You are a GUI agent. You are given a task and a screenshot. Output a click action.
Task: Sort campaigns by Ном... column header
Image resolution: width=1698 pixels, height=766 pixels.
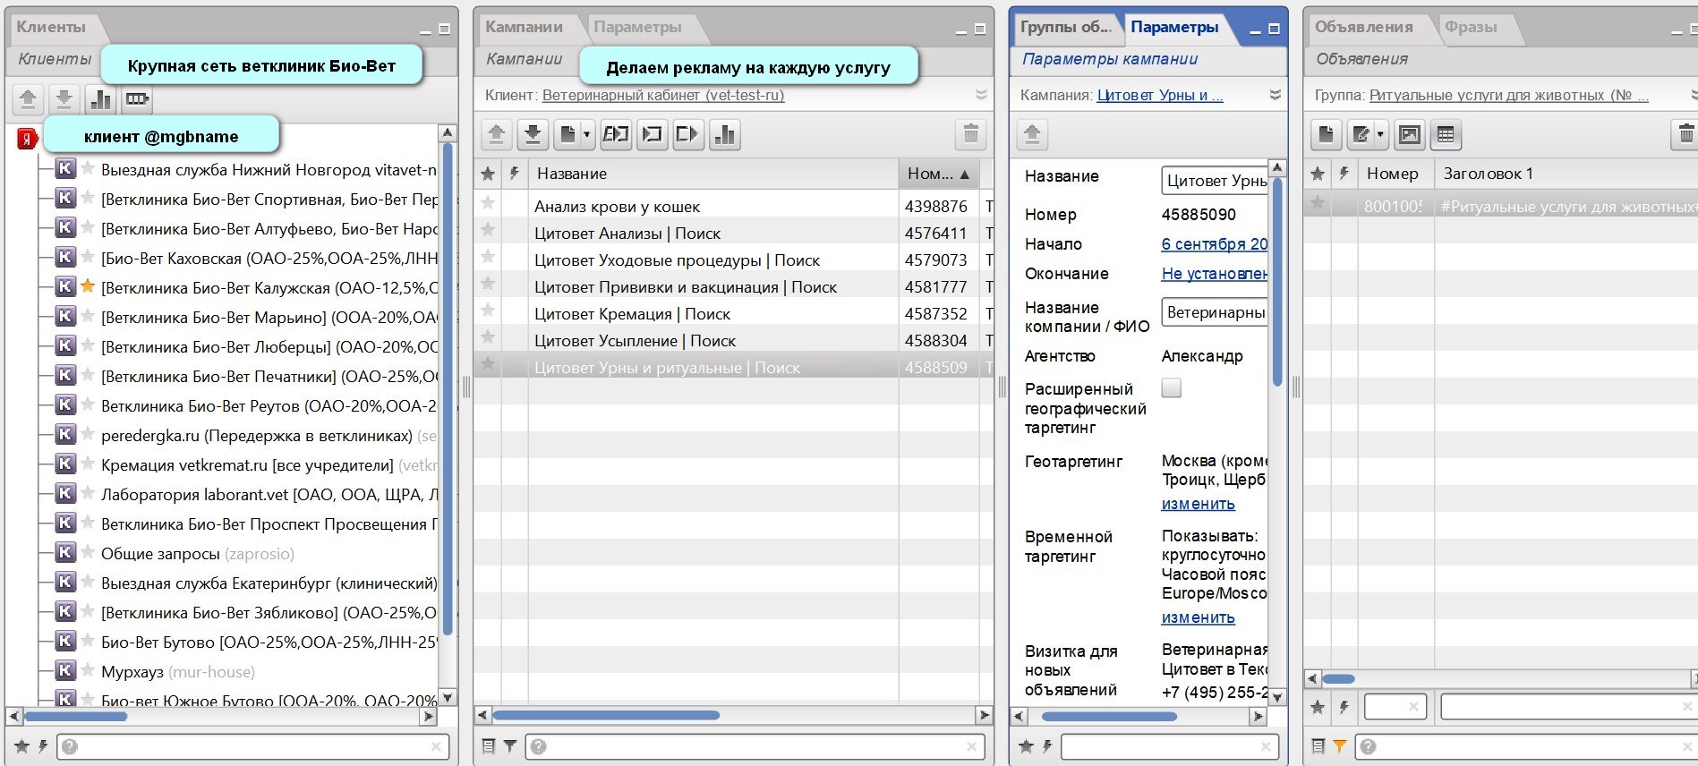click(x=938, y=174)
